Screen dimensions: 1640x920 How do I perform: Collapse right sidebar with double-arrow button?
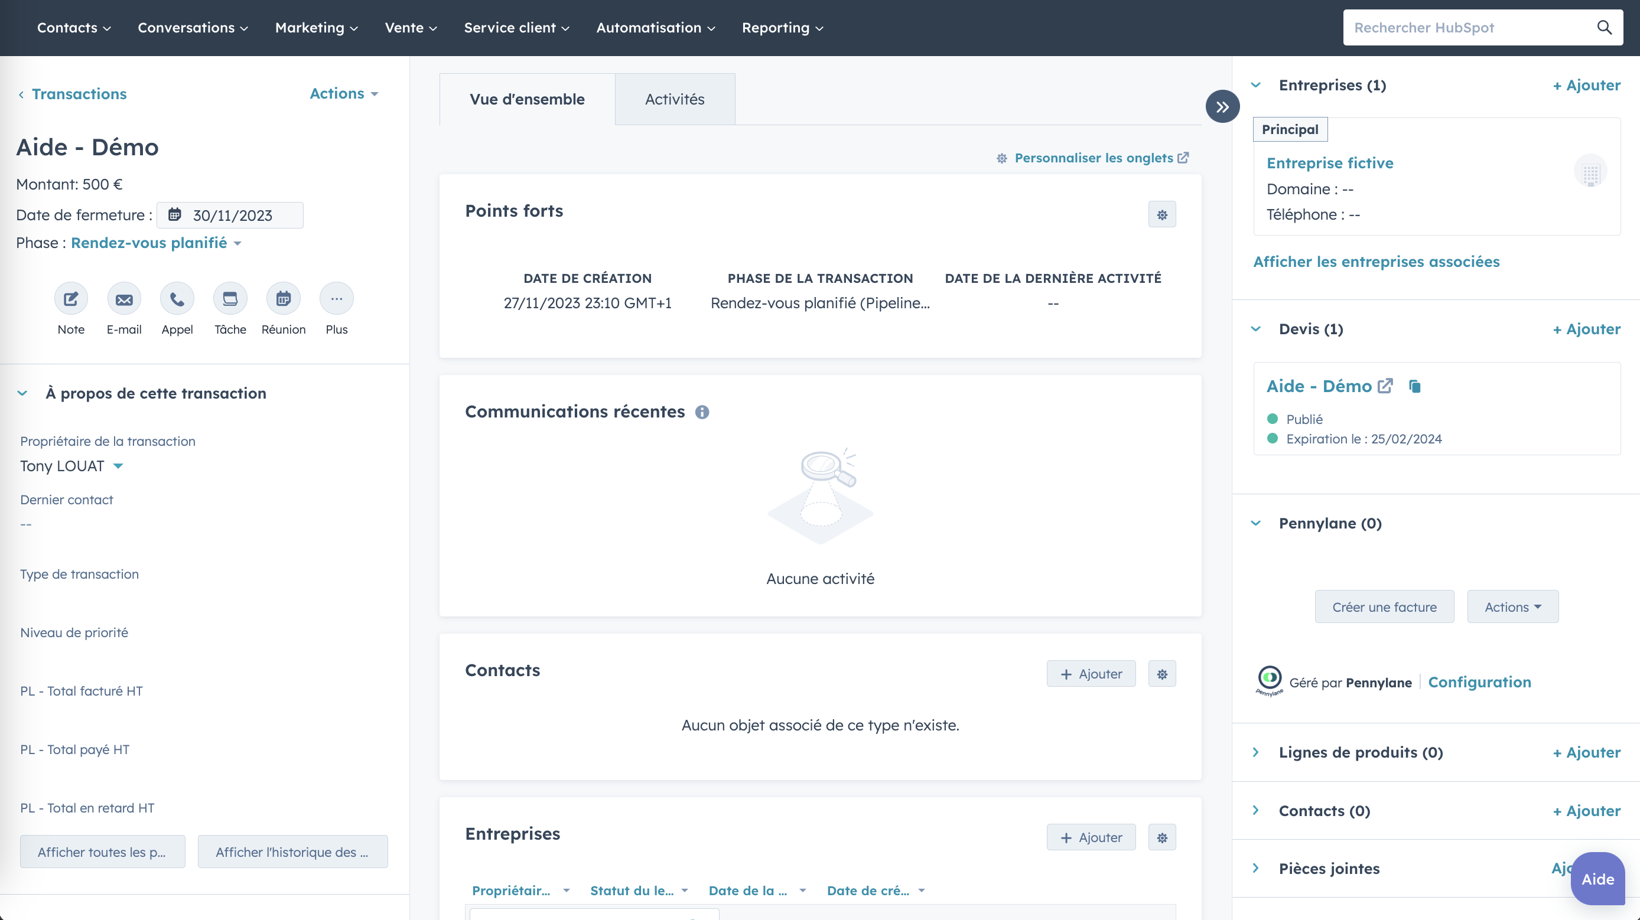tap(1222, 107)
